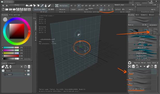Click the down arrow in brush list toolbar
The height and width of the screenshot is (94, 160).
click(x=144, y=67)
